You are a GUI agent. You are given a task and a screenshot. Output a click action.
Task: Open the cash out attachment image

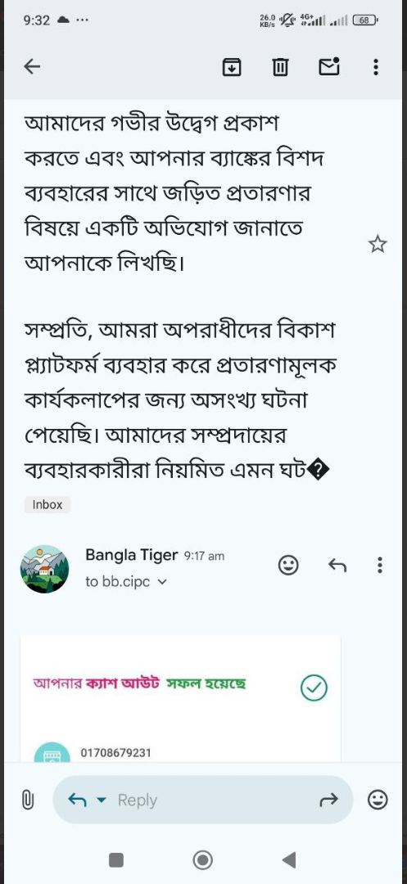coord(180,698)
